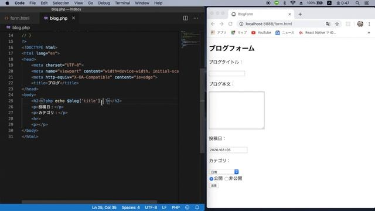This screenshot has width=375, height=211.
Task: Go forward in the browser
Action: pyautogui.click(x=221, y=24)
